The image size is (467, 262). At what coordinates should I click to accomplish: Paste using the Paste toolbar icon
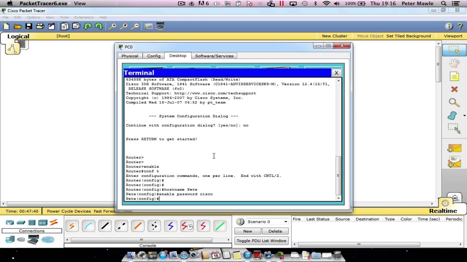[76, 26]
